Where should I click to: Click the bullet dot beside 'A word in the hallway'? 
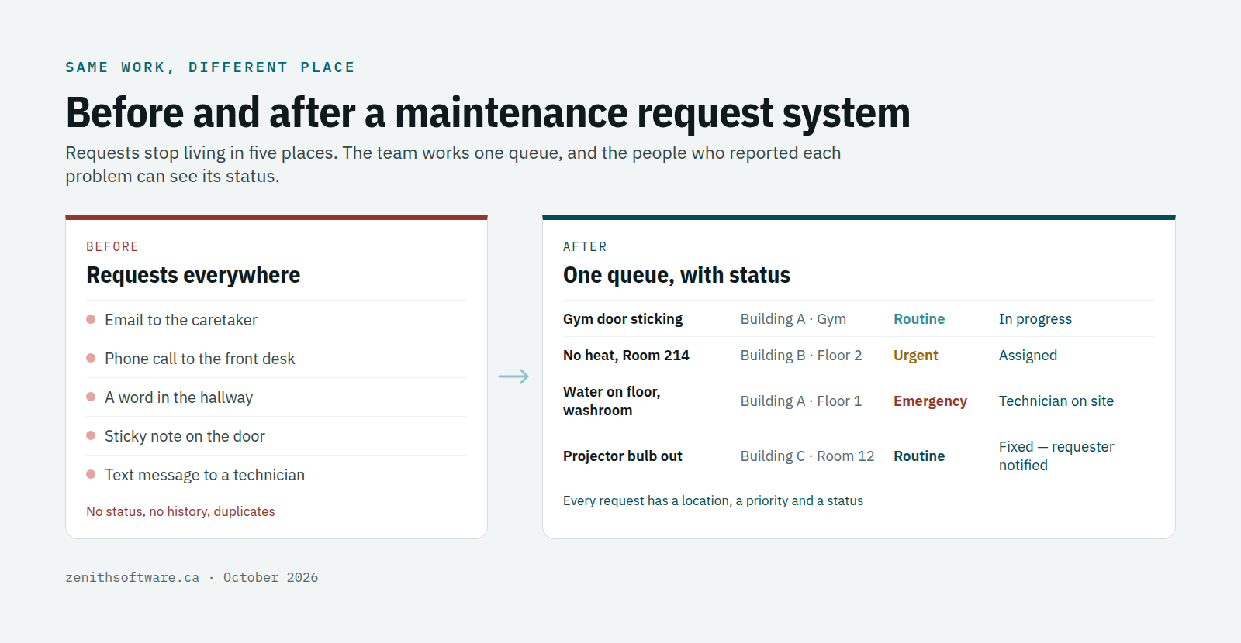pos(91,397)
